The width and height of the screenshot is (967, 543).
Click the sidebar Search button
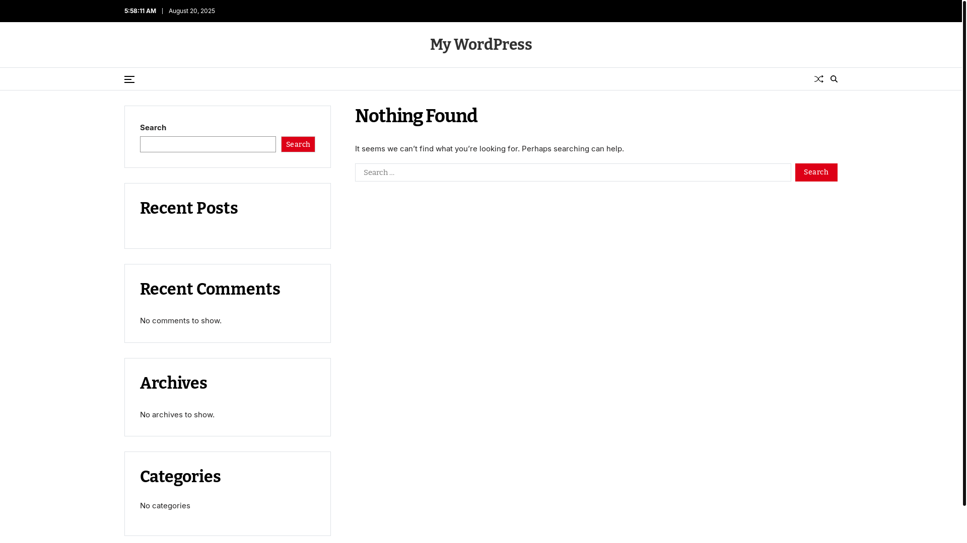coord(298,144)
